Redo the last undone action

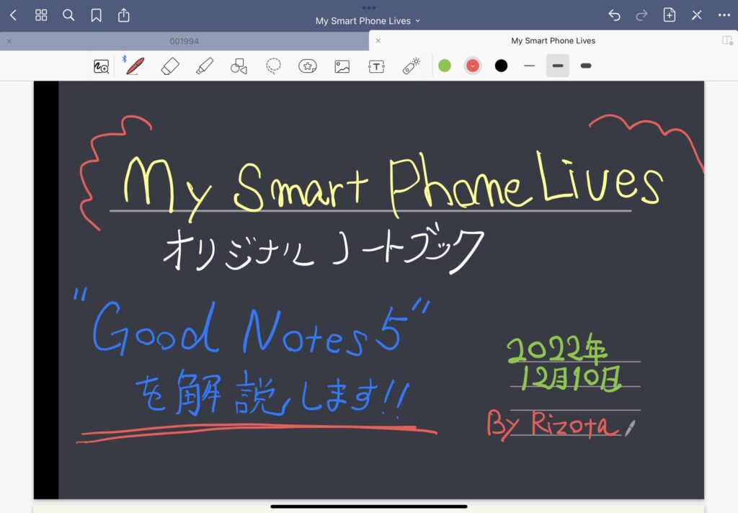point(641,16)
